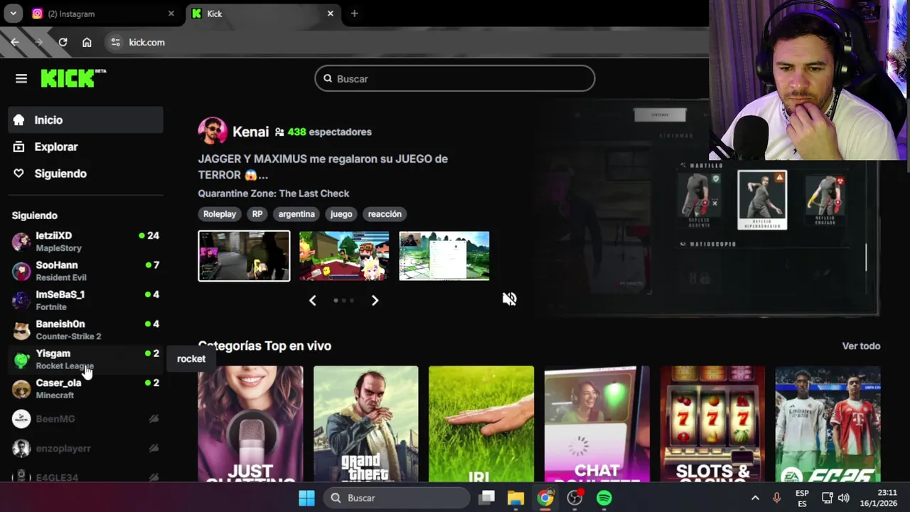910x512 pixels.
Task: Click enzoplayerr's offline avatar
Action: tap(21, 448)
